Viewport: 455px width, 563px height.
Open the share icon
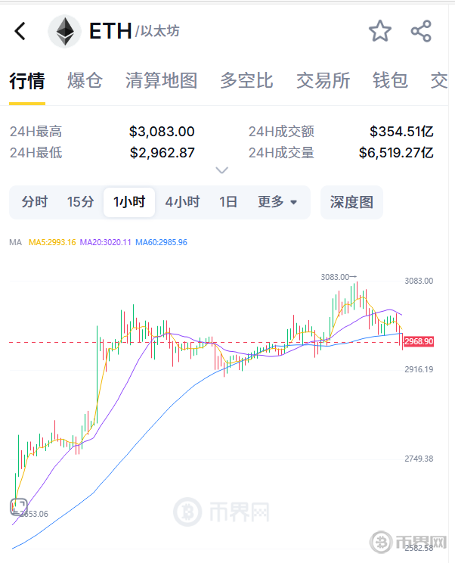421,31
